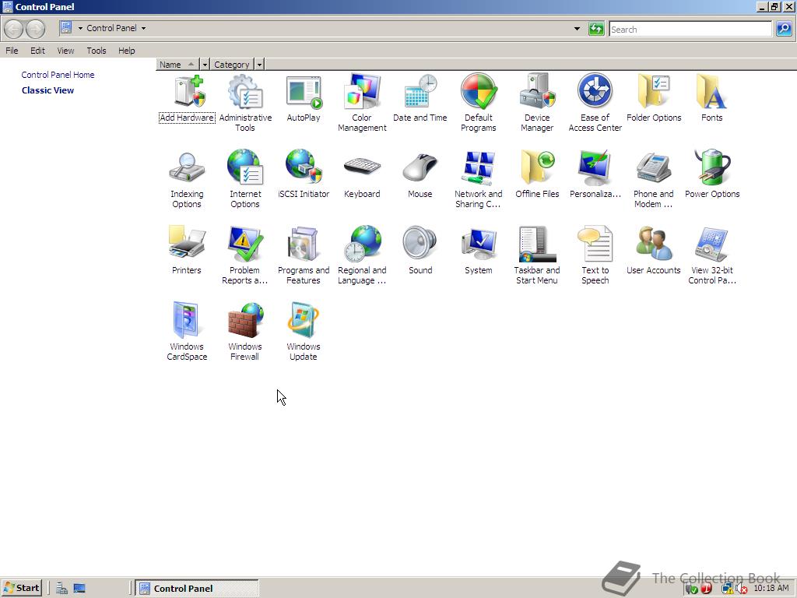Open the Start menu

point(21,588)
